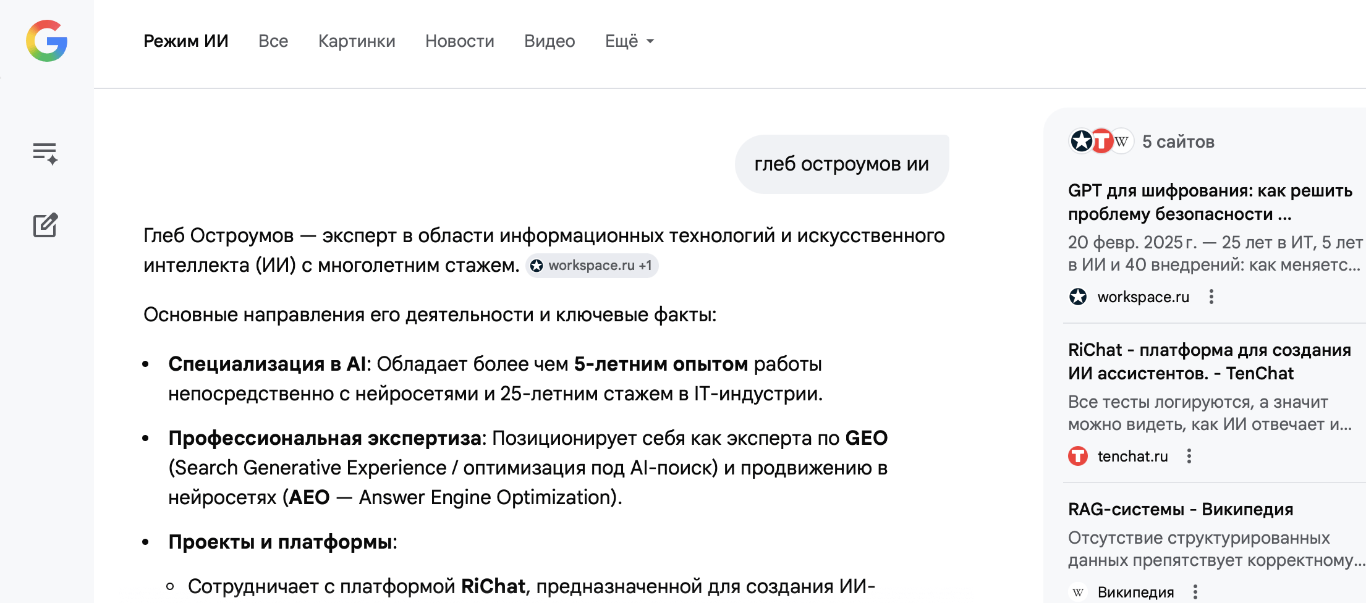Image resolution: width=1366 pixels, height=603 pixels.
Task: Click the red TenChat favicon icon
Action: (1078, 457)
